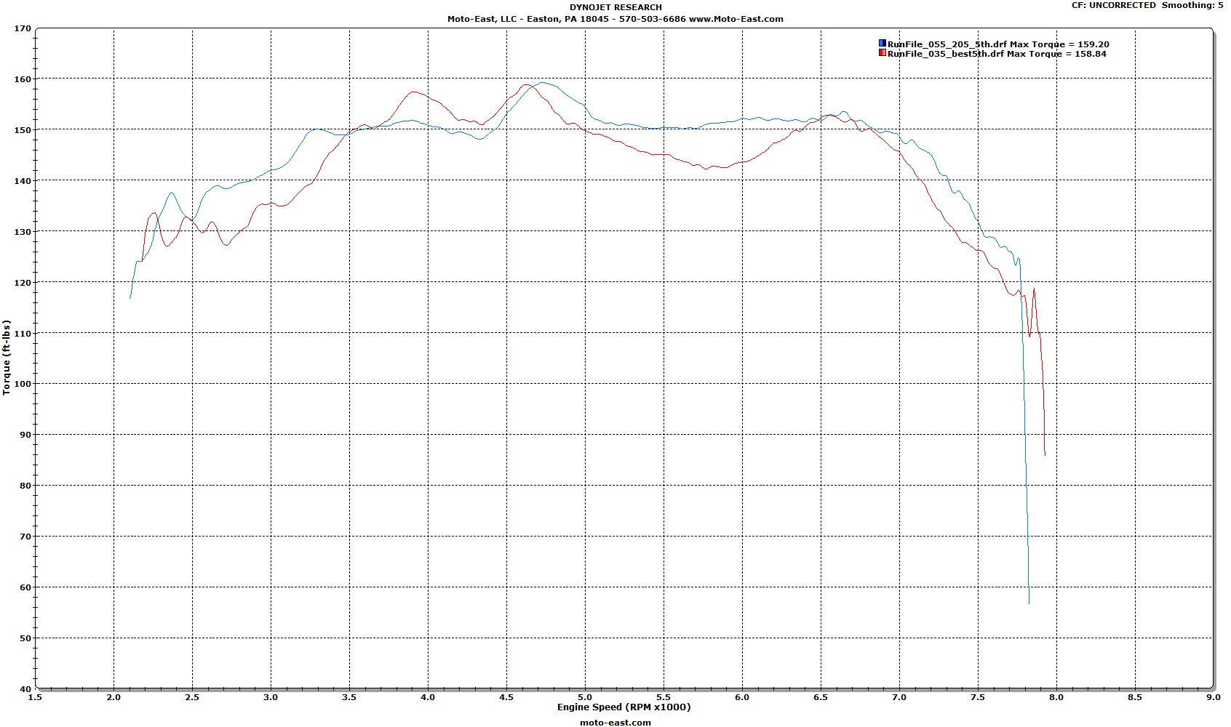The image size is (1231, 727).
Task: Click the 120 torque axis value
Action: coord(23,284)
